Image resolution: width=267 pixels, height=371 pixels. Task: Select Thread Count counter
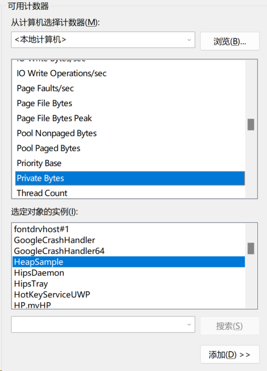[x=130, y=193]
